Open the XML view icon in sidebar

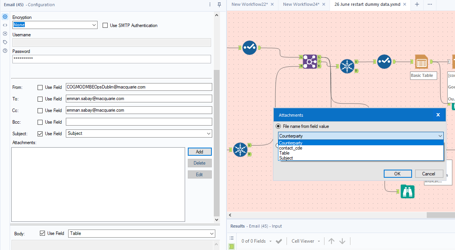click(x=5, y=25)
